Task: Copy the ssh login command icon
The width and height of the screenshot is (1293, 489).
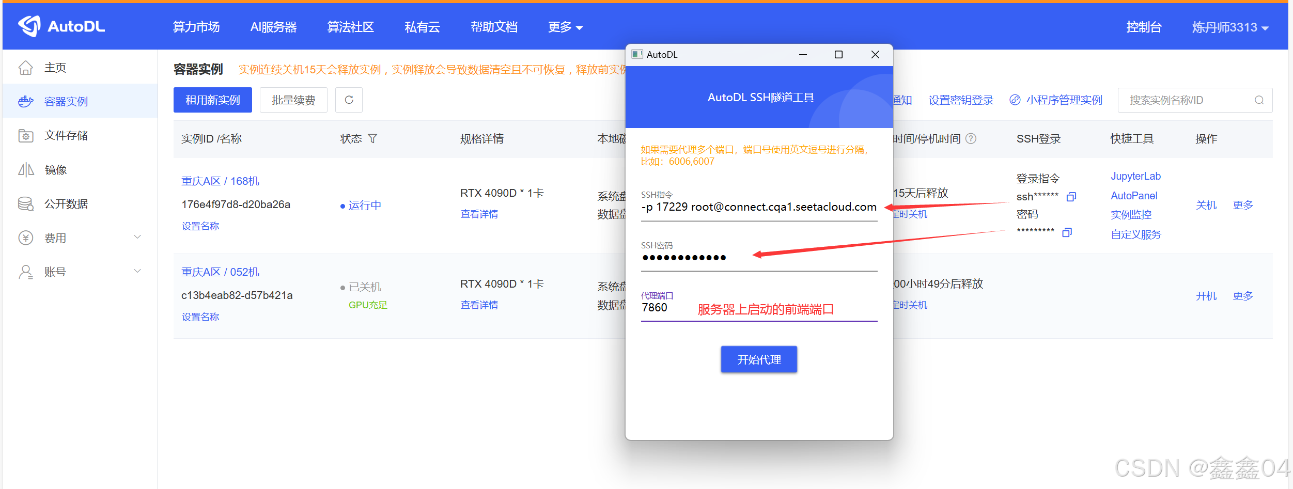Action: point(1071,197)
